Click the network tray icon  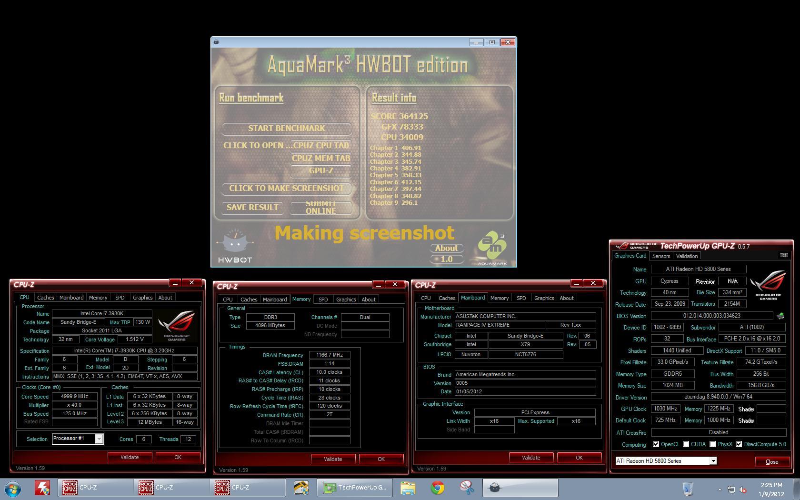[731, 489]
